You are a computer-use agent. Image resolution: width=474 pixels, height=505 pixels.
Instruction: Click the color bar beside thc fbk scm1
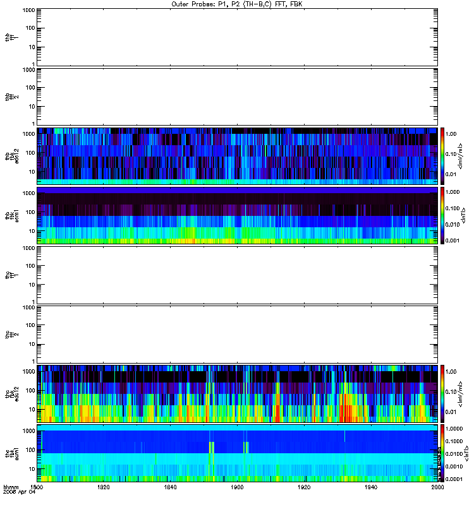pos(442,453)
